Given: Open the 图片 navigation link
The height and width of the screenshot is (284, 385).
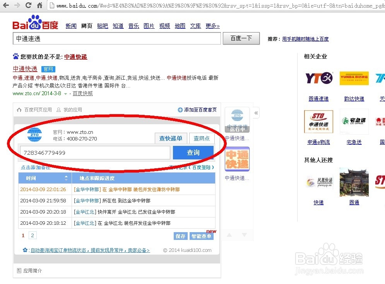Looking at the screenshot, I should coord(149,26).
